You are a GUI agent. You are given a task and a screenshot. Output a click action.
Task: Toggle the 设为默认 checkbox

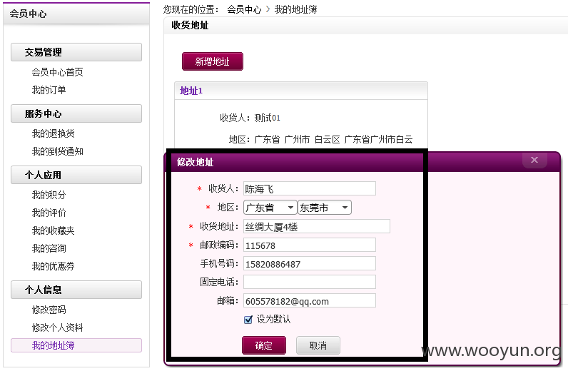[x=248, y=320]
